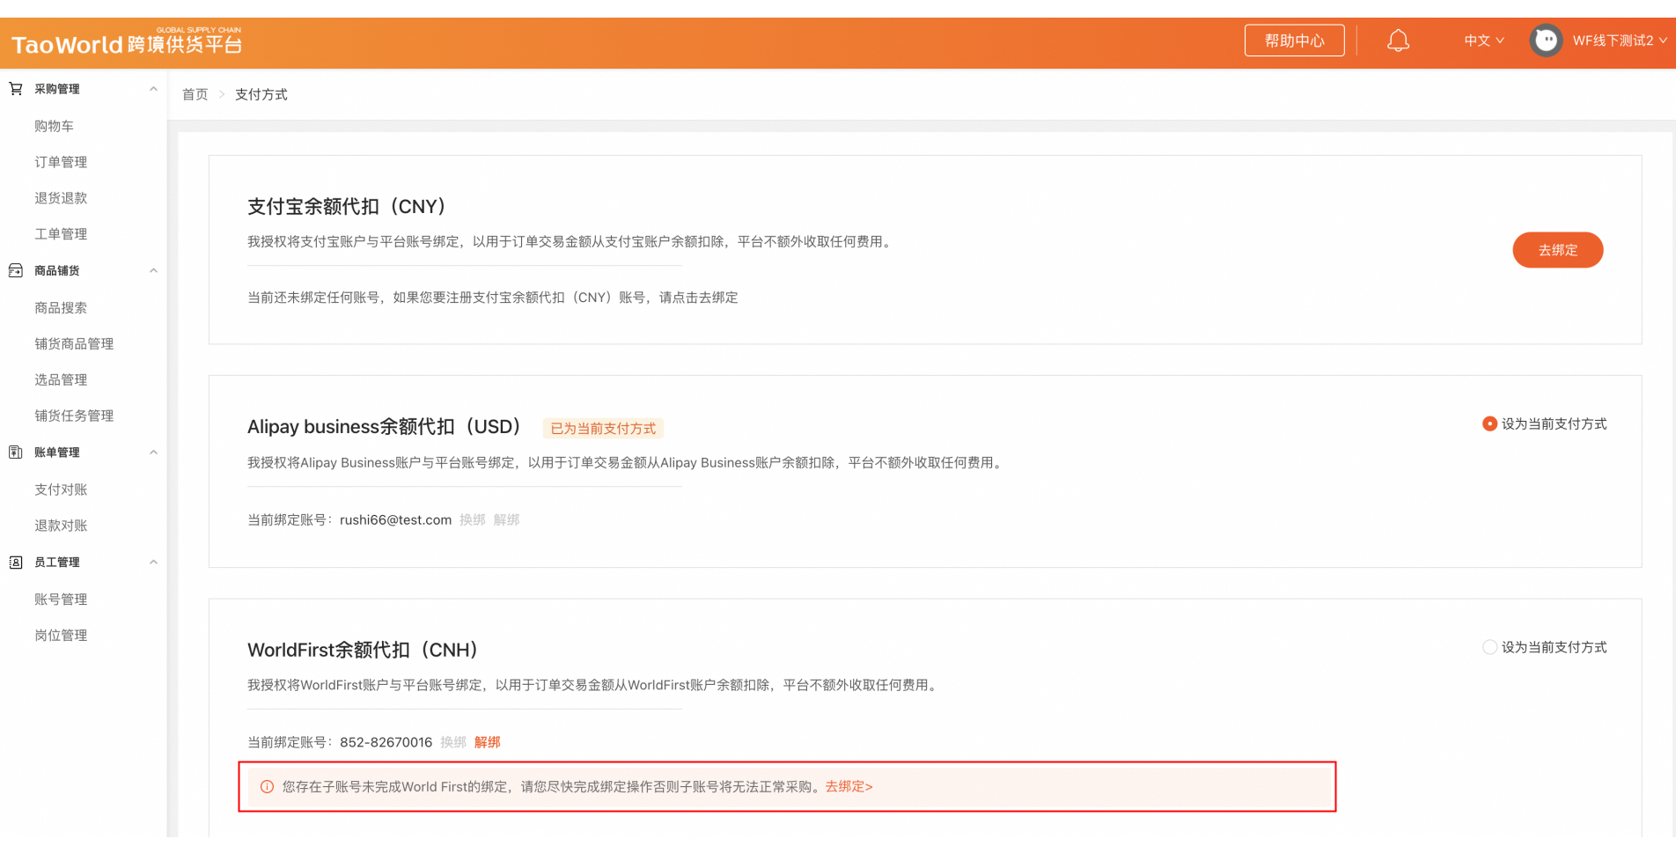
Task: Click 去绑定> link in the warning message
Action: (x=849, y=786)
